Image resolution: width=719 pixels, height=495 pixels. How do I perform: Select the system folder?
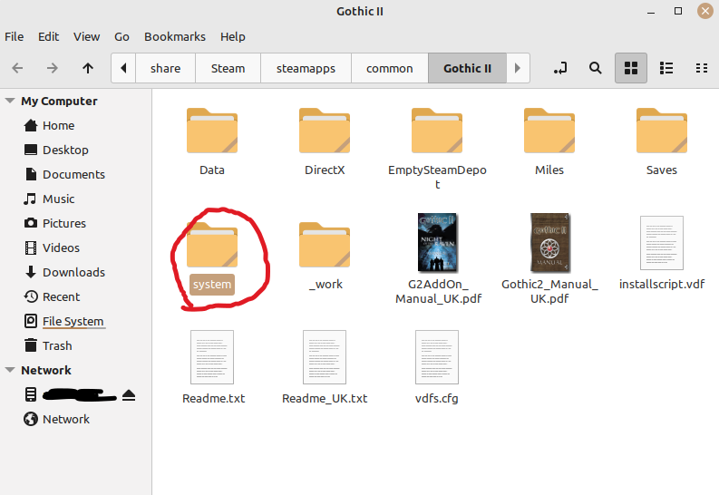pyautogui.click(x=212, y=257)
